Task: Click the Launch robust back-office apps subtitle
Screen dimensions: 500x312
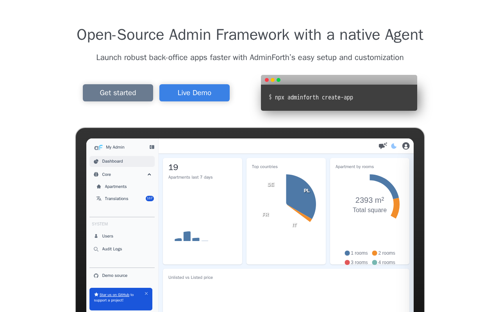Action: [250, 58]
